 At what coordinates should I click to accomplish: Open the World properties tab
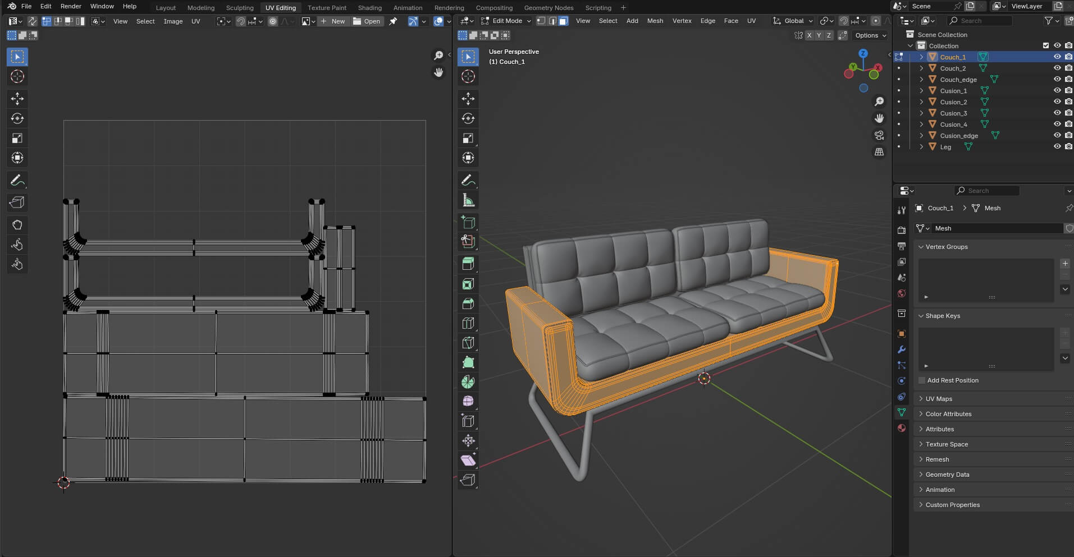click(902, 293)
